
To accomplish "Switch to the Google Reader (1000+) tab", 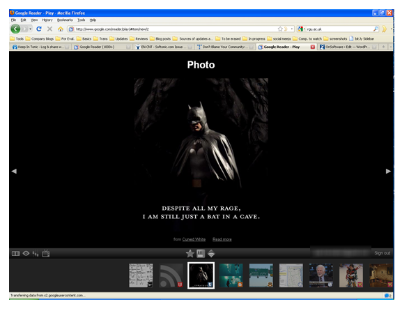I will (x=102, y=47).
